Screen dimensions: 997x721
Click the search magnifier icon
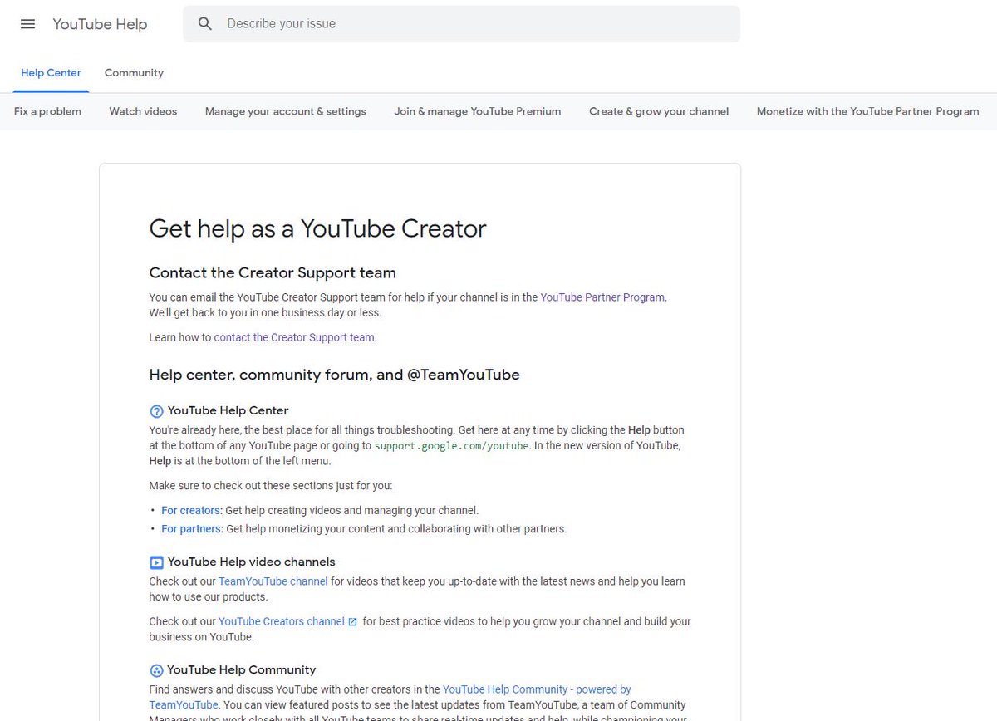[x=205, y=24]
